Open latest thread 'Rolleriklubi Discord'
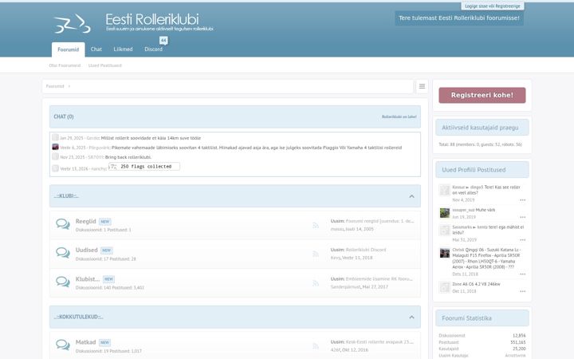 tap(366, 250)
